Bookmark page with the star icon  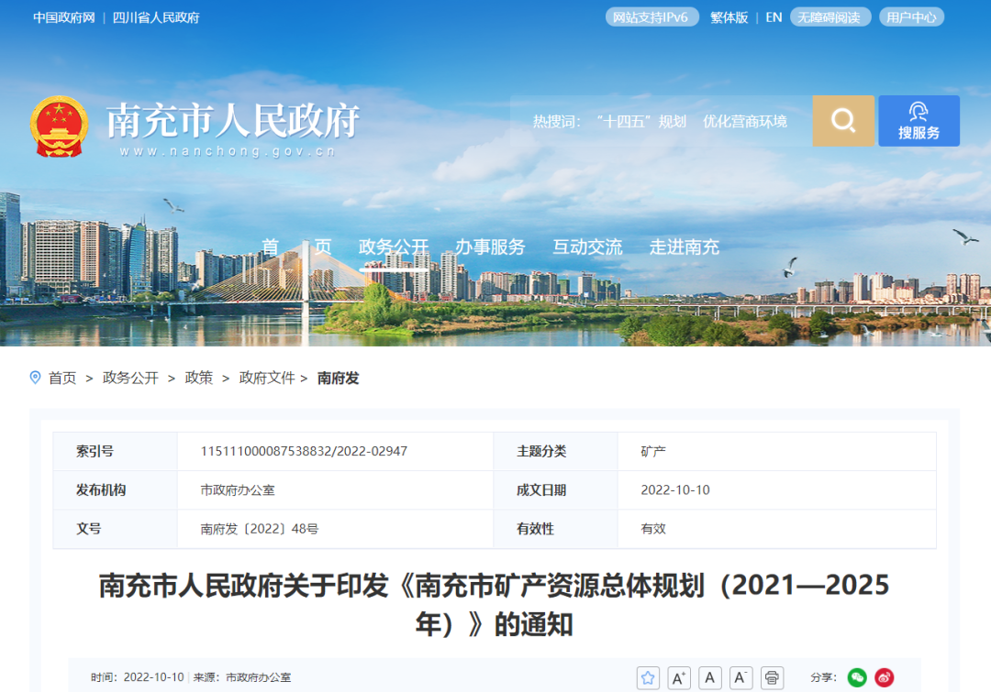648,678
